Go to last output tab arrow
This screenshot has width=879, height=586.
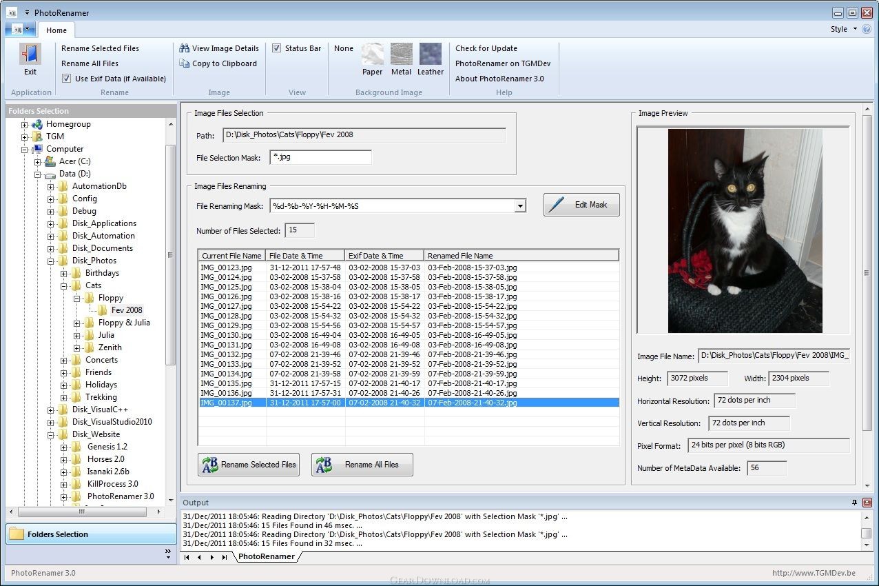224,557
